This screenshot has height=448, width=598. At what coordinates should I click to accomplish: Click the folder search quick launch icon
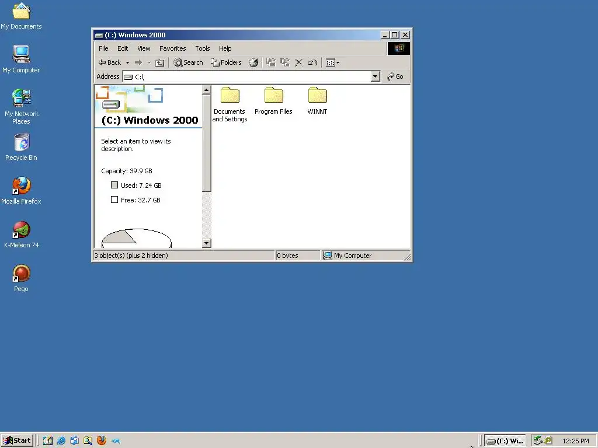tap(88, 441)
